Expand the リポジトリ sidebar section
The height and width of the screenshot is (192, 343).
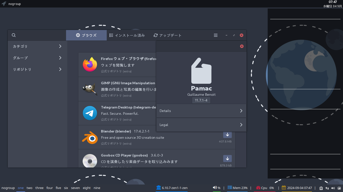point(38,69)
